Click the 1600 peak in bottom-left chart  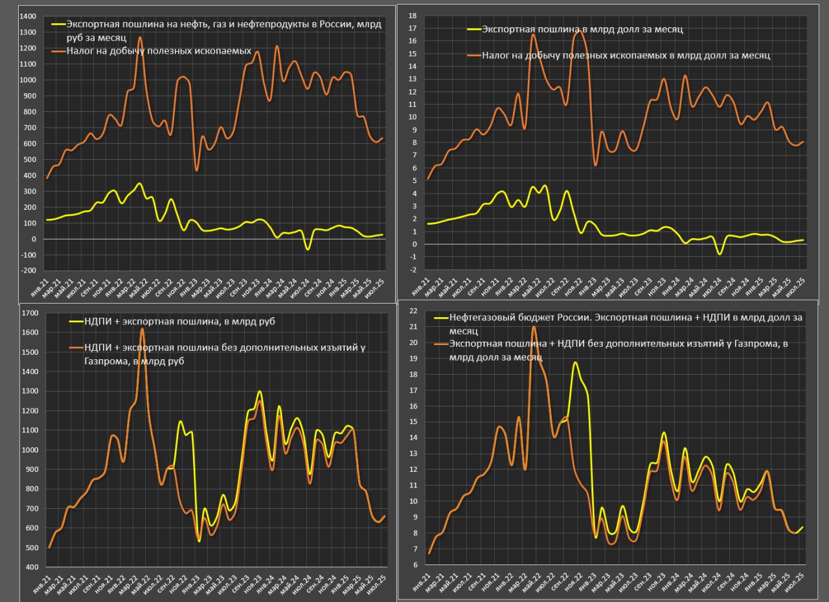click(142, 329)
